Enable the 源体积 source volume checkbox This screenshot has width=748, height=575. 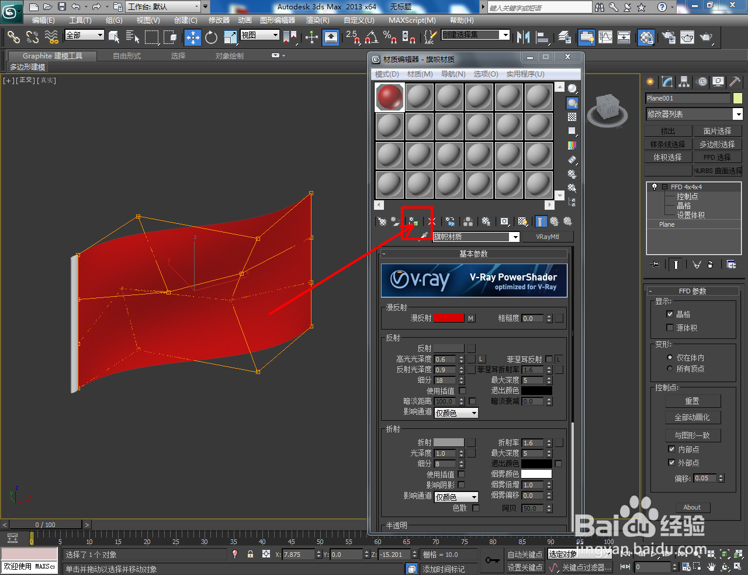(x=670, y=328)
